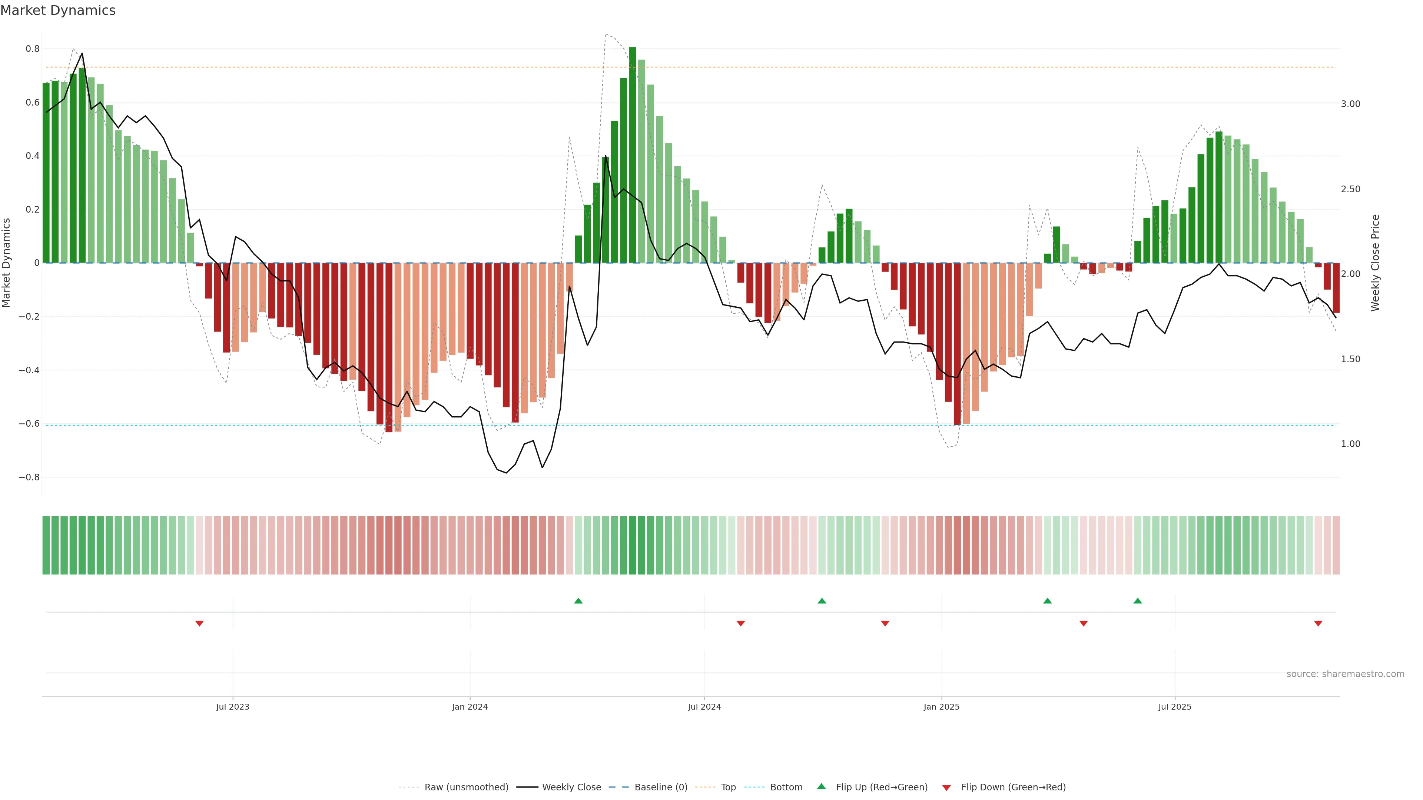Click Flip Down red triangle legend icon
The height and width of the screenshot is (800, 1423).
pyautogui.click(x=946, y=787)
